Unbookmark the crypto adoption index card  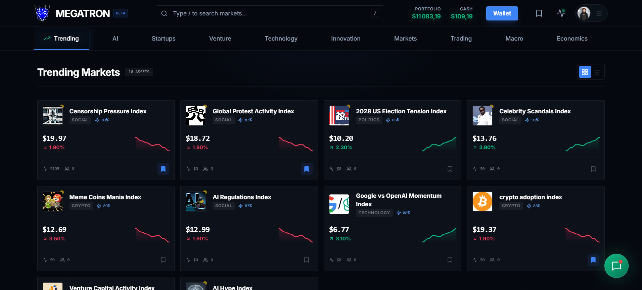pos(593,260)
